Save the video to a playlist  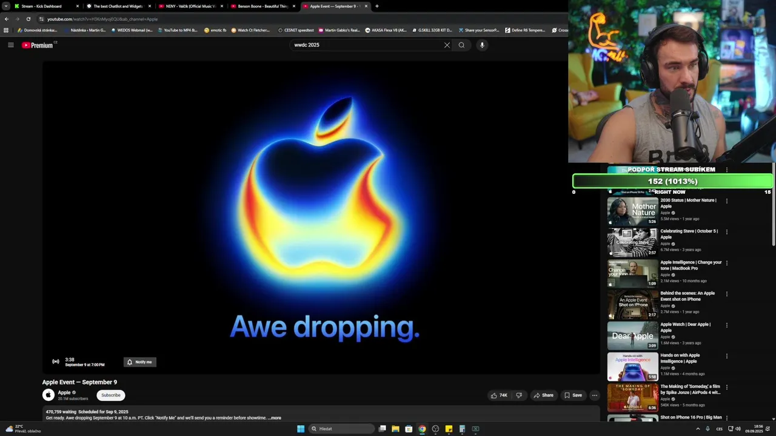[573, 395]
